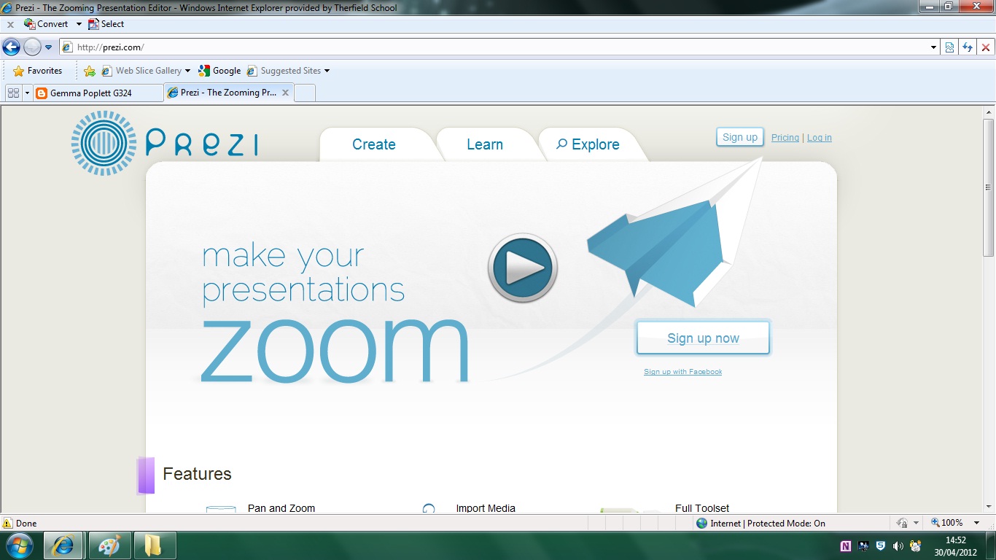Play the Prezi intro video
Screen dimensions: 996x560
(x=523, y=268)
